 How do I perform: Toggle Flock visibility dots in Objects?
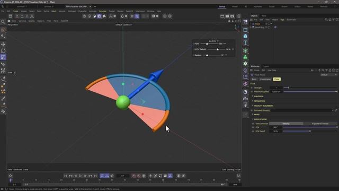[269, 24]
